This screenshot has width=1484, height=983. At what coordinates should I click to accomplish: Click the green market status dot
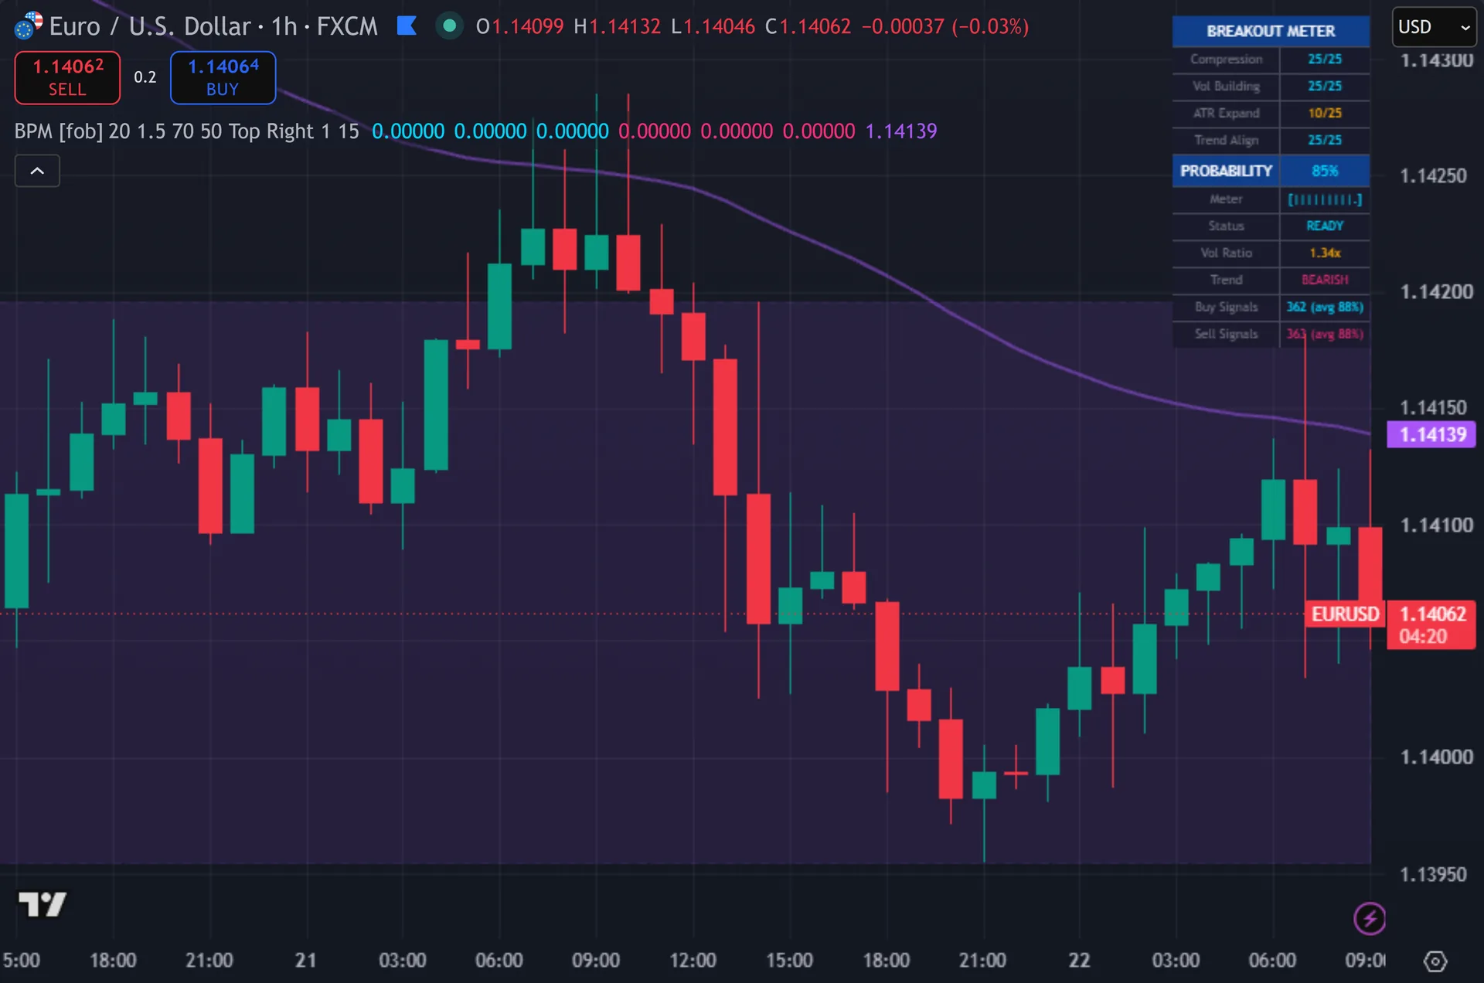click(x=449, y=26)
